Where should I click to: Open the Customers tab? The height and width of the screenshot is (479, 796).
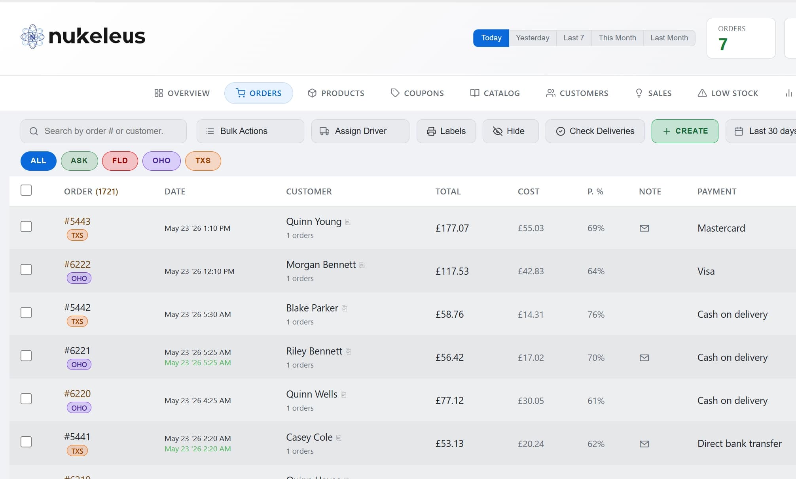(577, 93)
